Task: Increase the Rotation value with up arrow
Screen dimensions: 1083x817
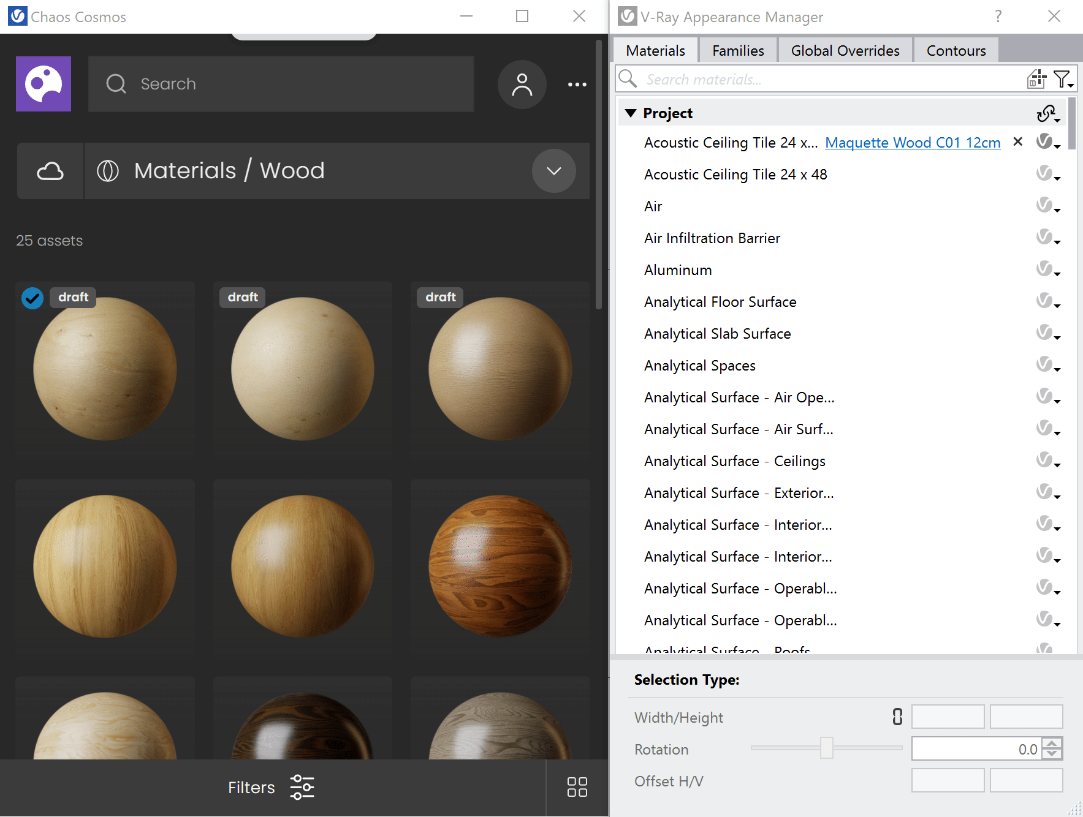Action: click(x=1052, y=744)
